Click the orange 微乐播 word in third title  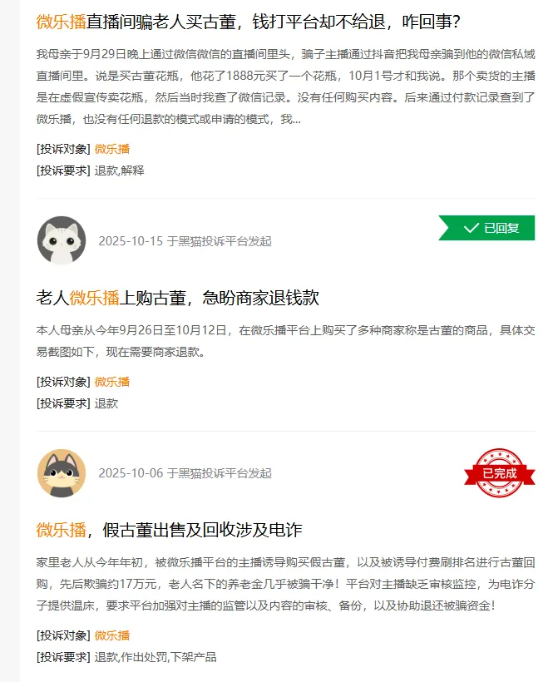click(x=61, y=530)
